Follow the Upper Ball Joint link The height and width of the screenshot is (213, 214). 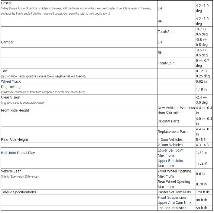pyautogui.click(x=171, y=161)
